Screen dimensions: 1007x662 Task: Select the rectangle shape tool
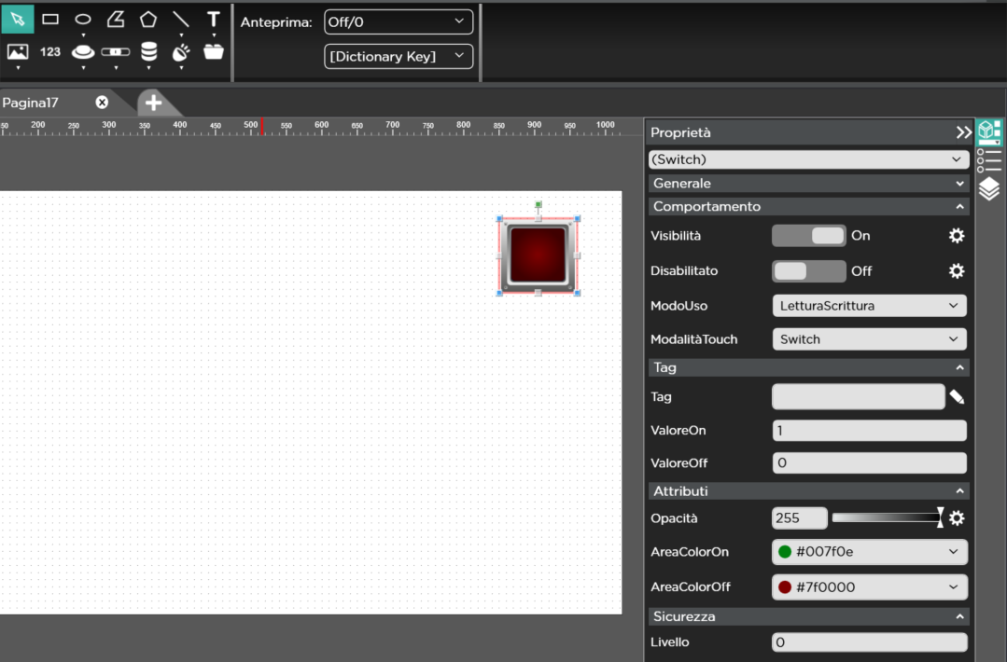[x=50, y=19]
